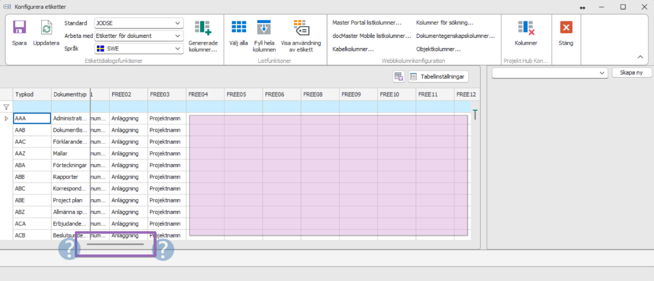Click the Uppdatera refresh icon
The image size is (654, 281).
pos(46,28)
